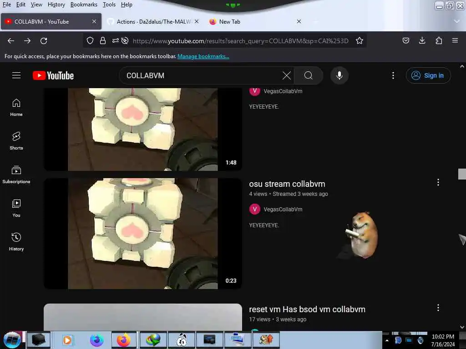Open action menu for osu stream collabvm
The height and width of the screenshot is (349, 466).
(438, 182)
